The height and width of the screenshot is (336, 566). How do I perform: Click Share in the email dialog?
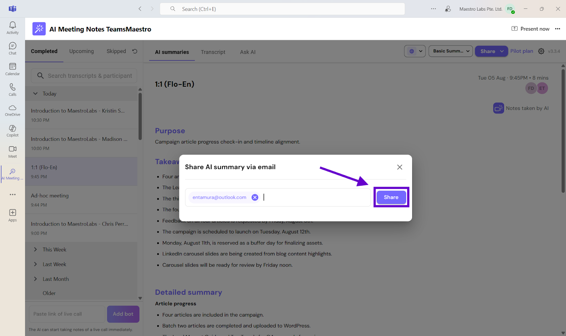coord(391,197)
